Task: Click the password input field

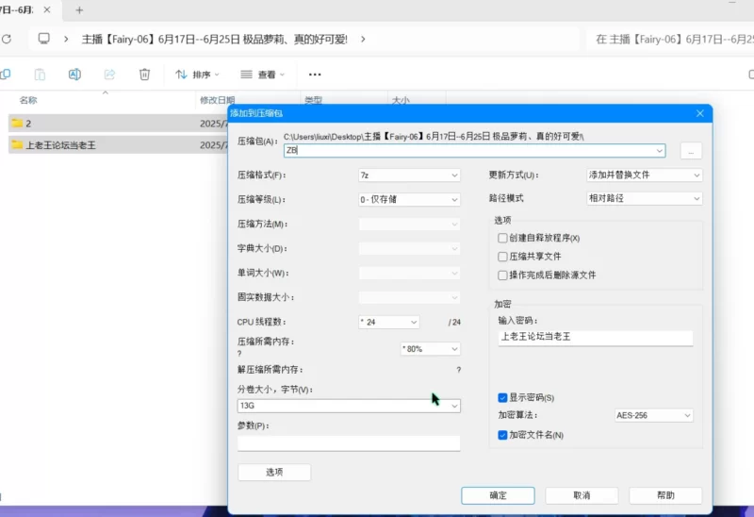Action: [x=596, y=337]
